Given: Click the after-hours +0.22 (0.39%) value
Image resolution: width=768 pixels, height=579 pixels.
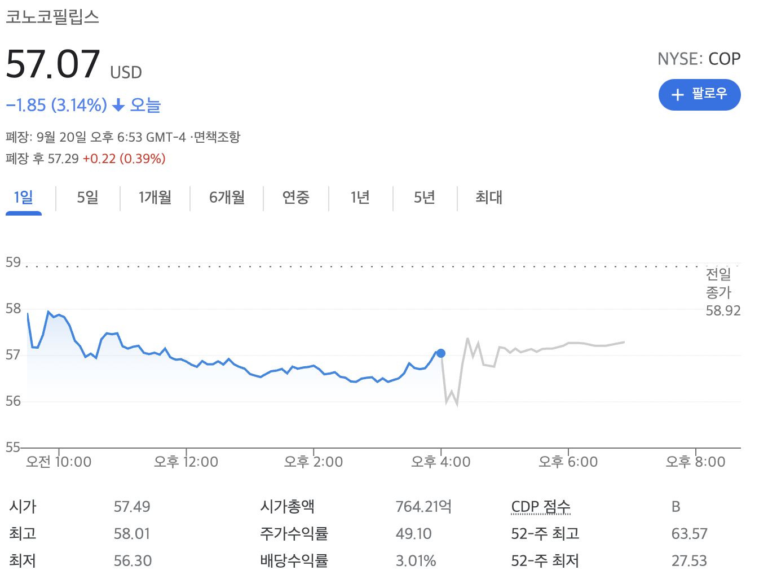Looking at the screenshot, I should click(x=124, y=159).
